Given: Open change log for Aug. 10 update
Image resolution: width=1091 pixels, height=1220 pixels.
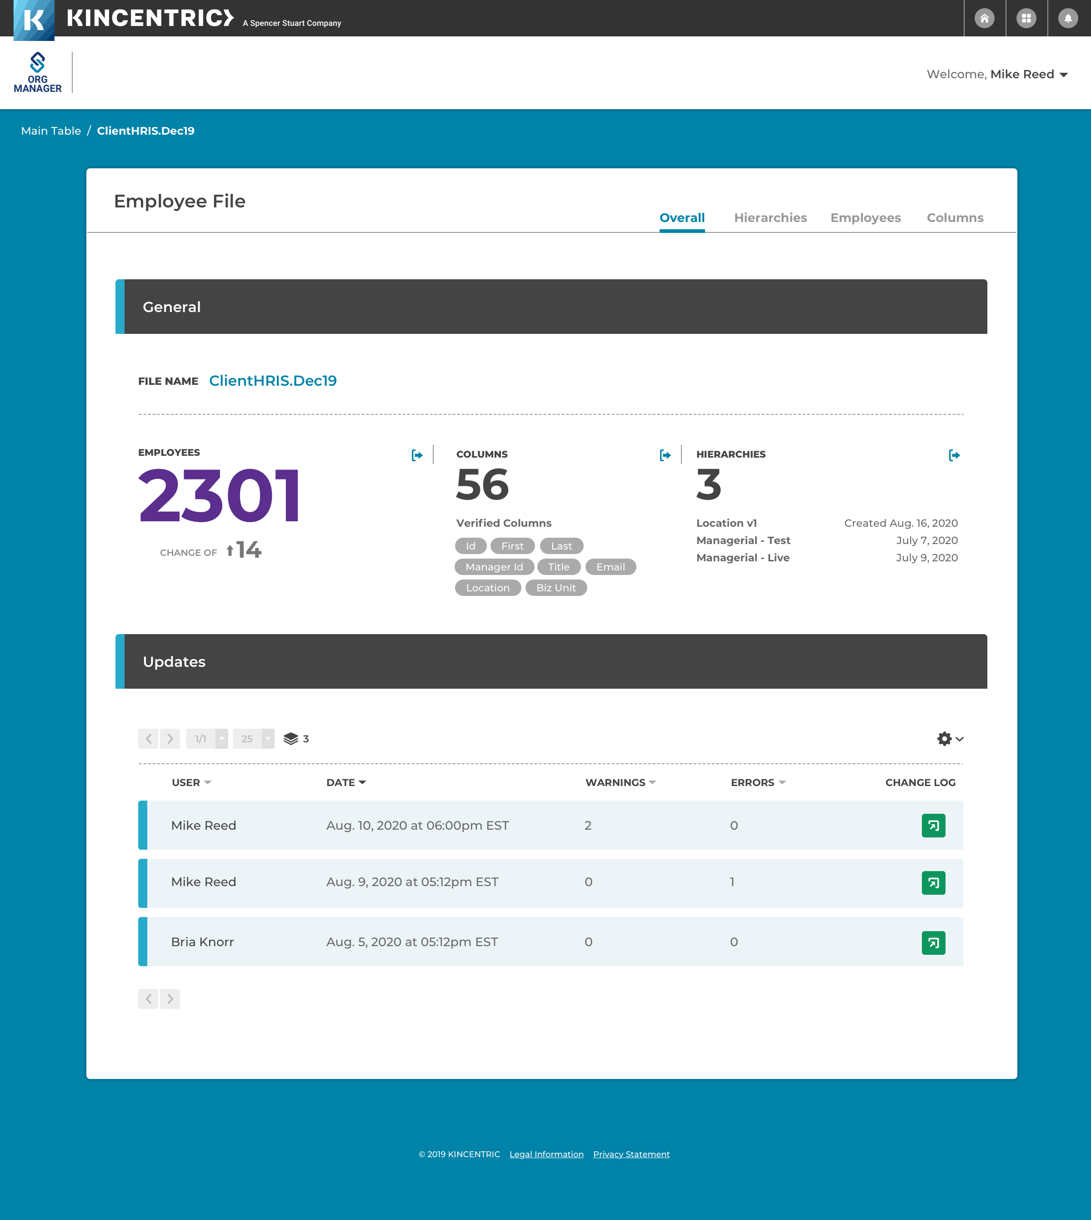Looking at the screenshot, I should (x=933, y=825).
